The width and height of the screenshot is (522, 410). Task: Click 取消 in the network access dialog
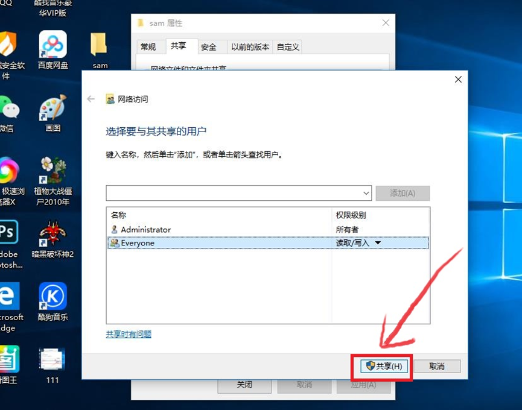(437, 366)
